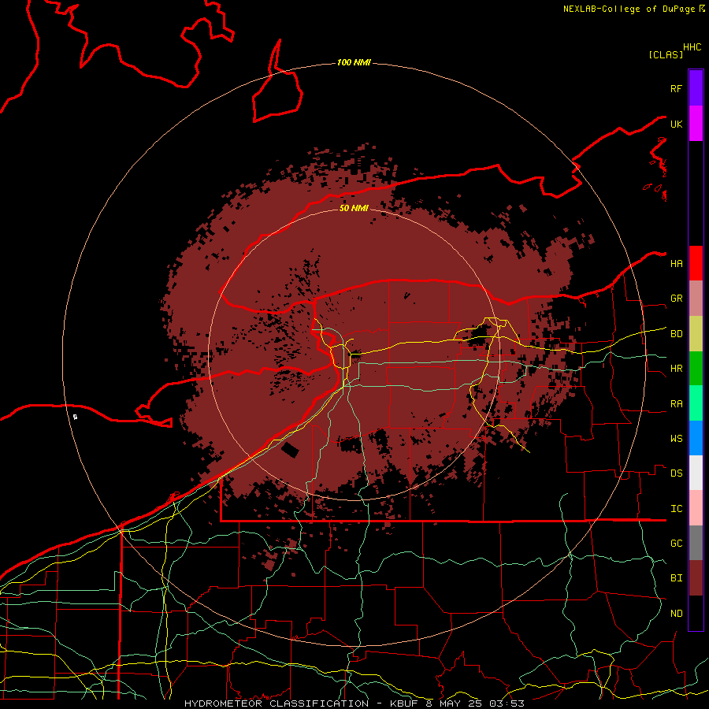Click the RA legend label

(x=676, y=403)
